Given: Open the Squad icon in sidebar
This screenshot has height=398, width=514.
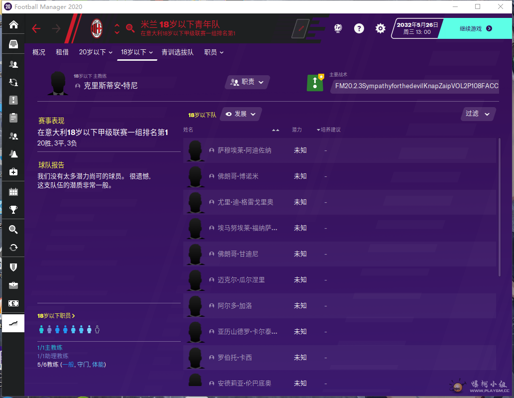Looking at the screenshot, I should (13, 64).
